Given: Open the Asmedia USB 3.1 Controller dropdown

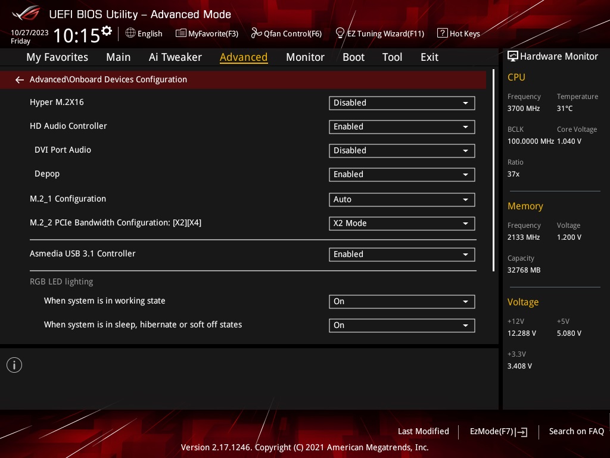Looking at the screenshot, I should [402, 254].
